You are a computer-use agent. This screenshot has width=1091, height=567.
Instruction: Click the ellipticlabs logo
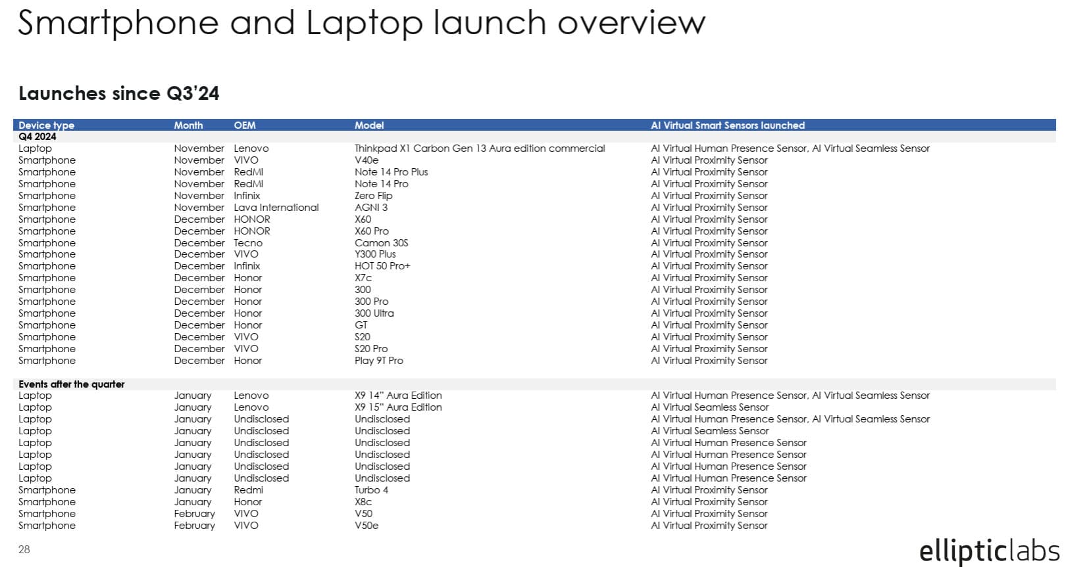click(x=989, y=551)
